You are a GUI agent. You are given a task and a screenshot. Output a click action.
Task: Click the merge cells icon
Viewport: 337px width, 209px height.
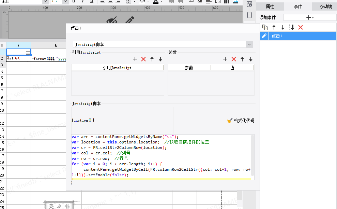click(x=171, y=1)
